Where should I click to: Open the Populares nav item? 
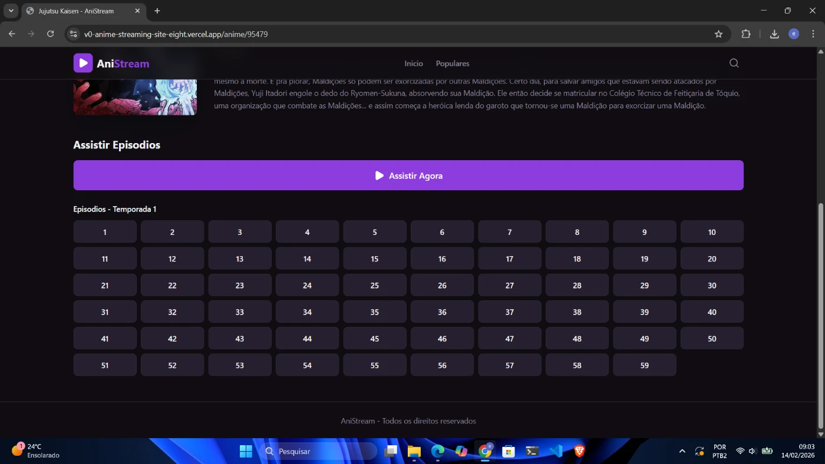pyautogui.click(x=453, y=64)
